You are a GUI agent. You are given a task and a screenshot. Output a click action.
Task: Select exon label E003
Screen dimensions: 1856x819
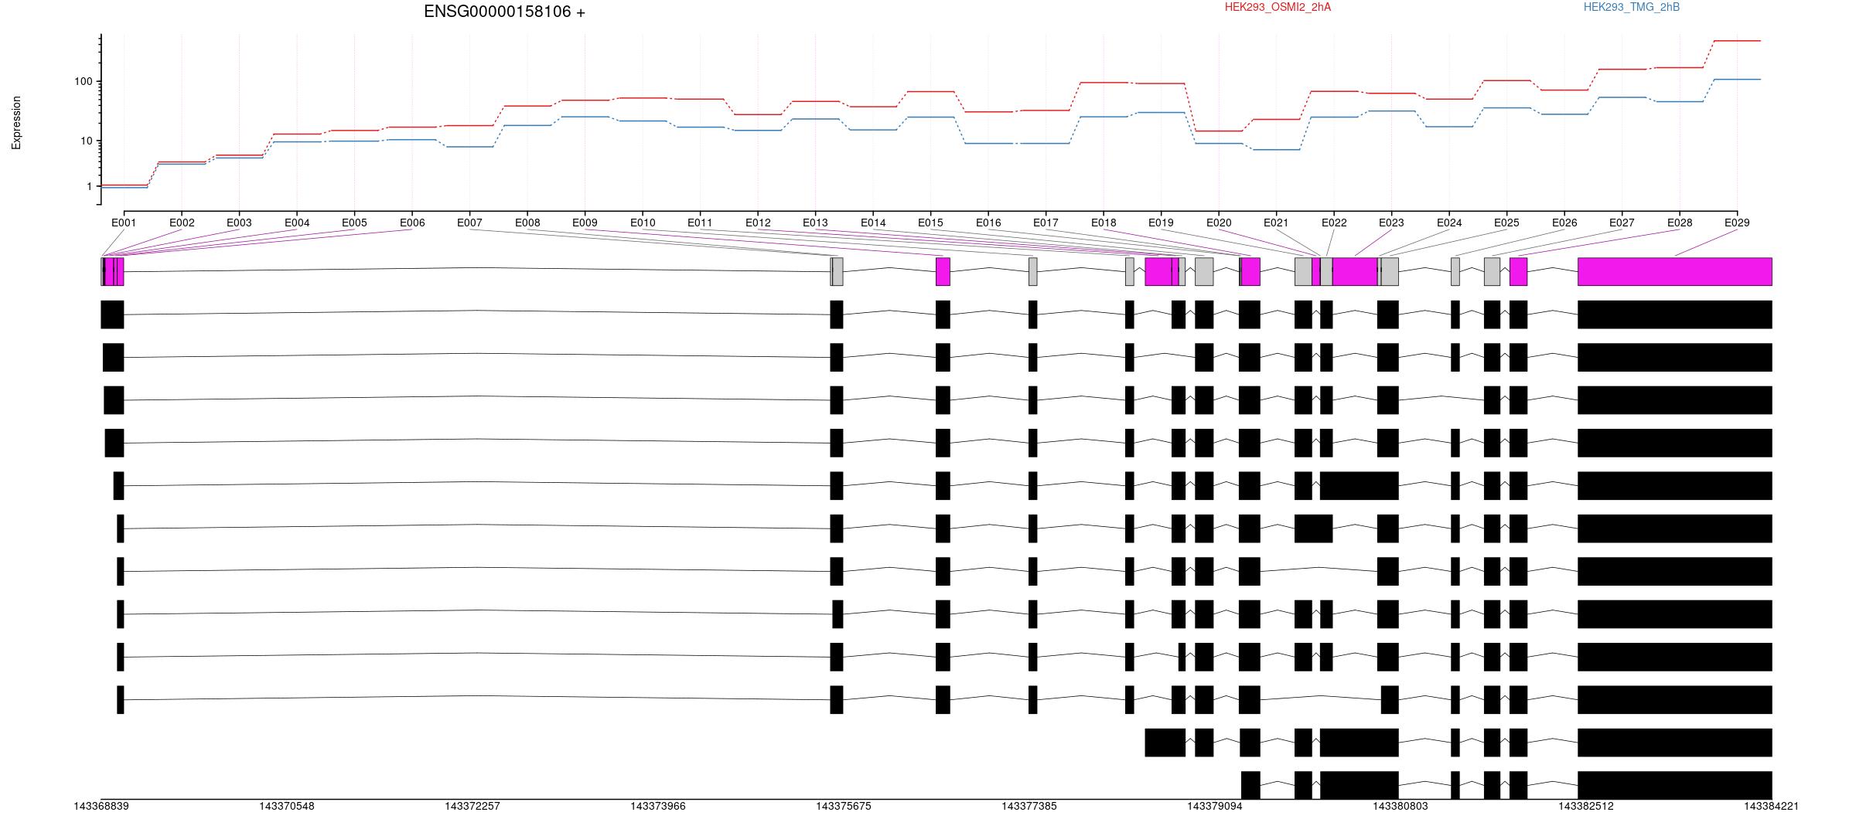[239, 223]
